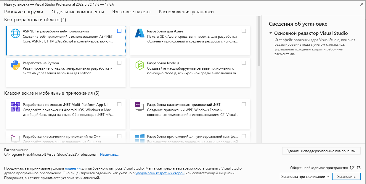Open the Языковые пакеты tab
This screenshot has width=366, height=184.
pyautogui.click(x=131, y=12)
